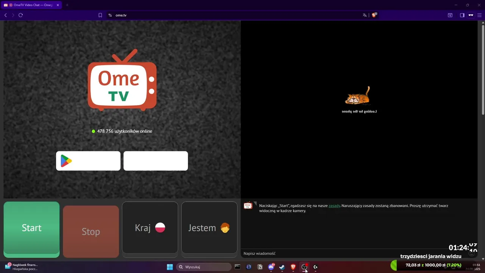This screenshot has height=273, width=485.
Task: Open the Kraj country selector
Action: click(x=150, y=227)
